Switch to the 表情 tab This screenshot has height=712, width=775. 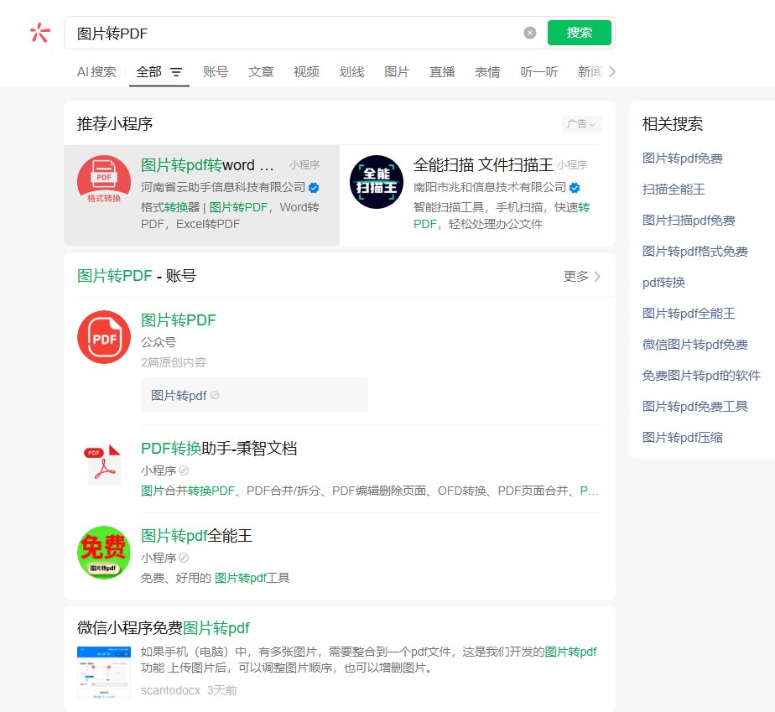click(487, 72)
